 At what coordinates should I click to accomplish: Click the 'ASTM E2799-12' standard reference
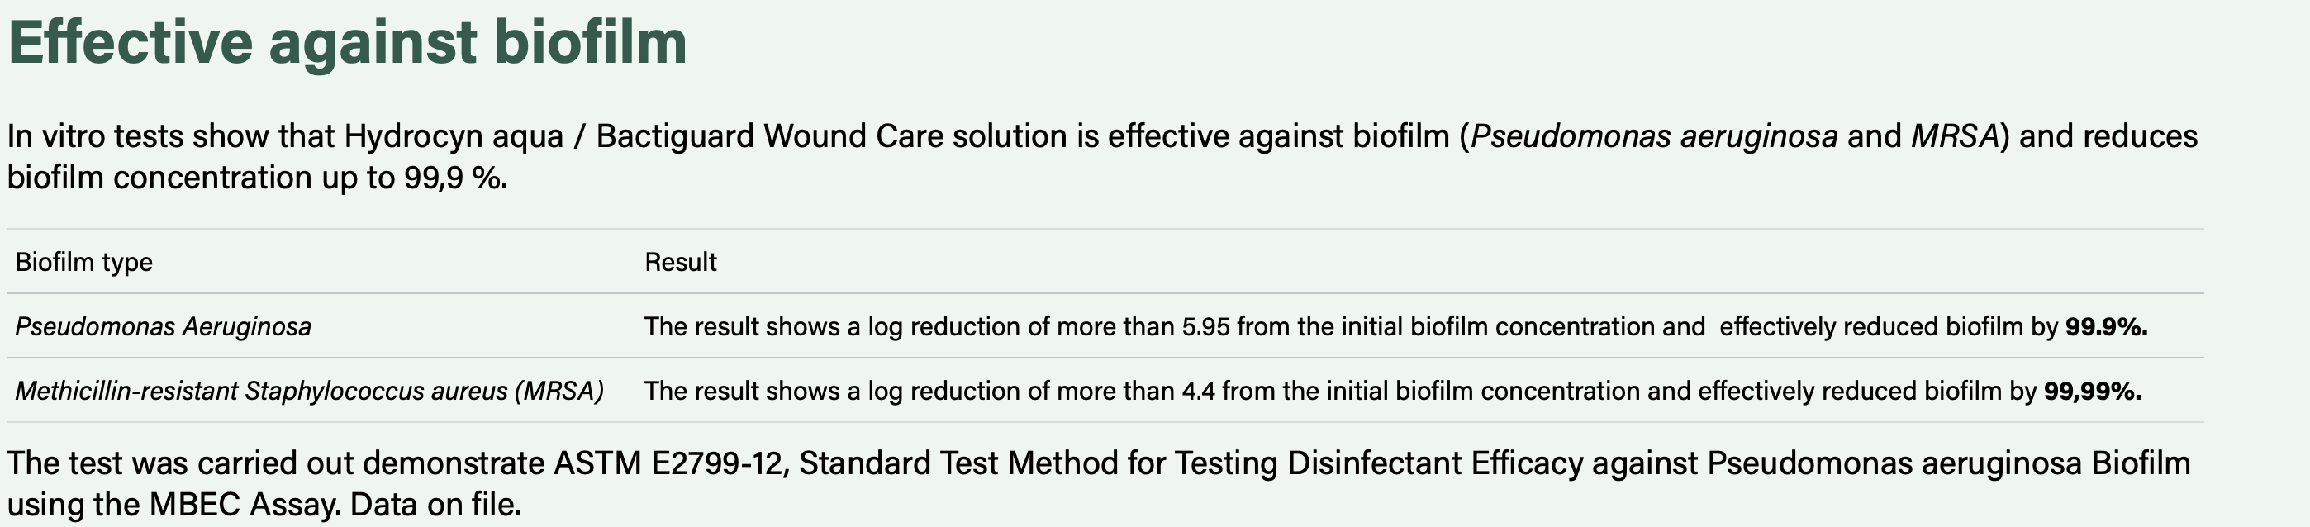(671, 463)
